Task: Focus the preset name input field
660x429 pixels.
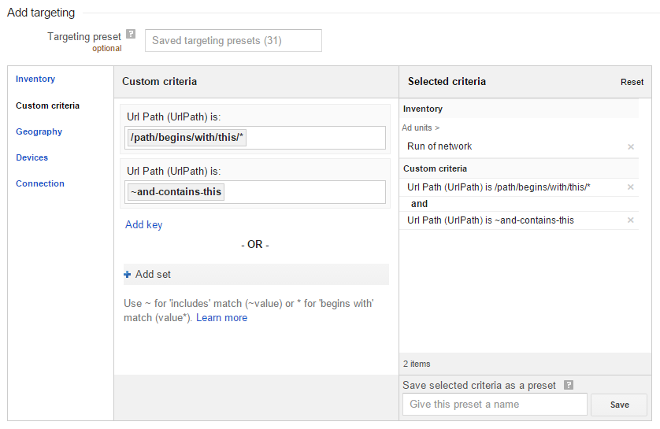Action: coord(495,405)
